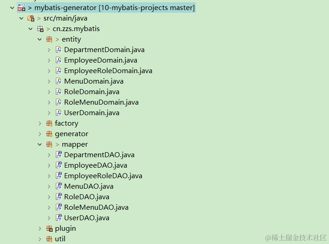Select the factory package label
The image size is (329, 244).
click(66, 123)
